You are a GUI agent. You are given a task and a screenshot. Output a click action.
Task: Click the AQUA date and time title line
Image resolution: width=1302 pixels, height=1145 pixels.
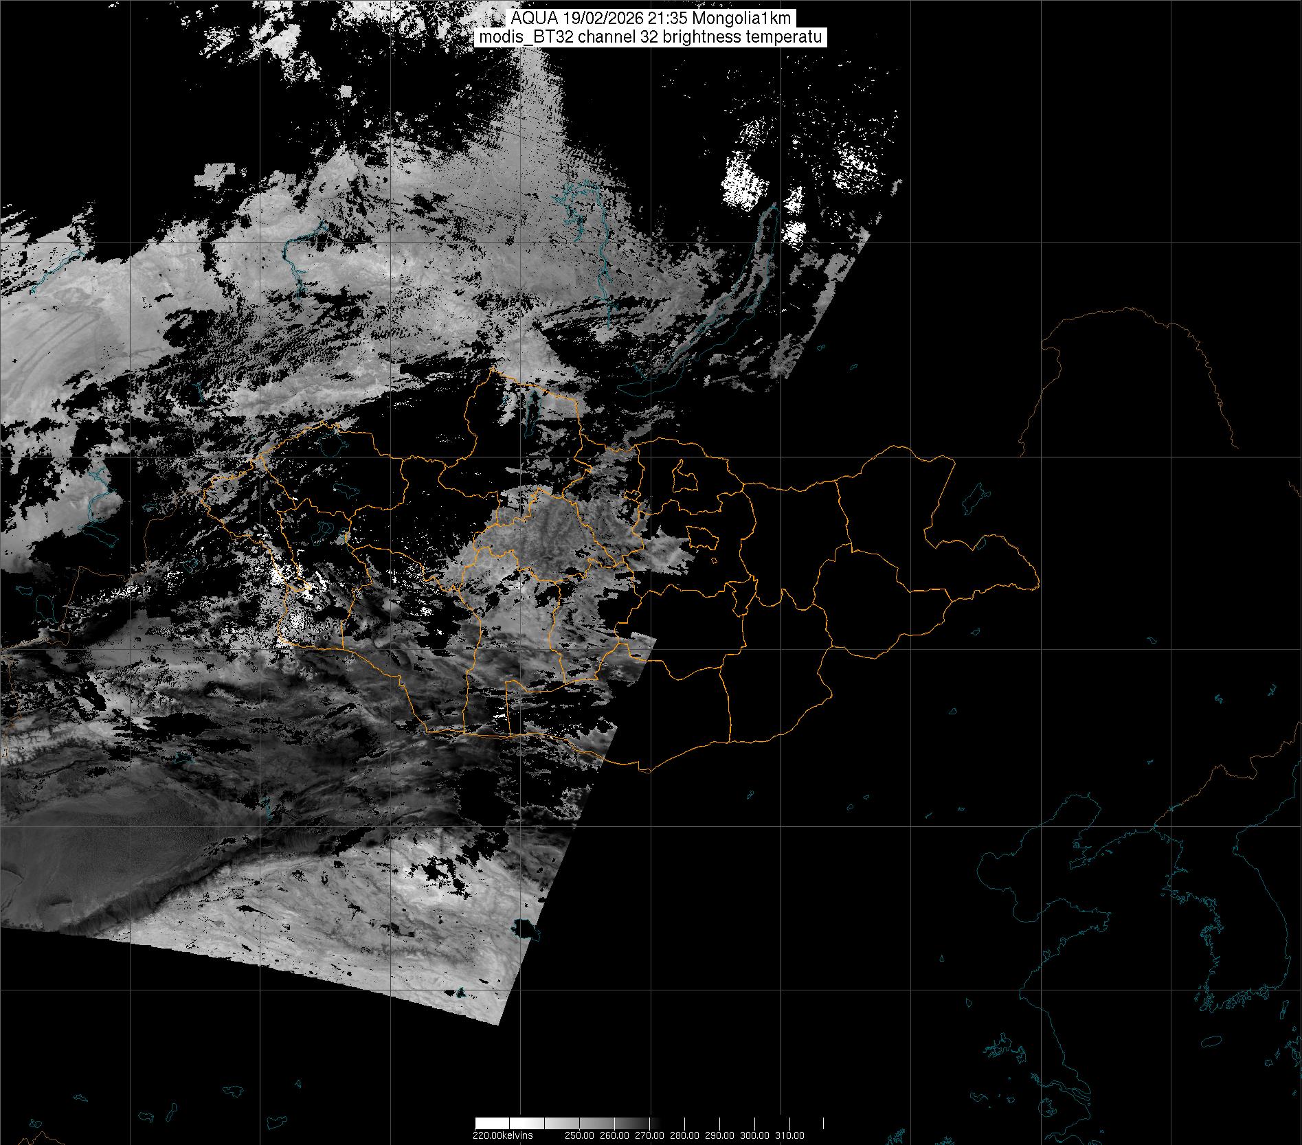(651, 19)
